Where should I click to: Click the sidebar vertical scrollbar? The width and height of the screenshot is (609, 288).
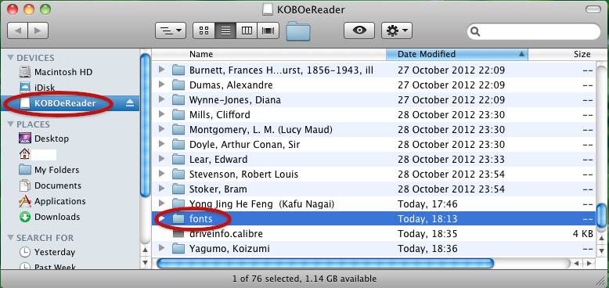coord(145,125)
